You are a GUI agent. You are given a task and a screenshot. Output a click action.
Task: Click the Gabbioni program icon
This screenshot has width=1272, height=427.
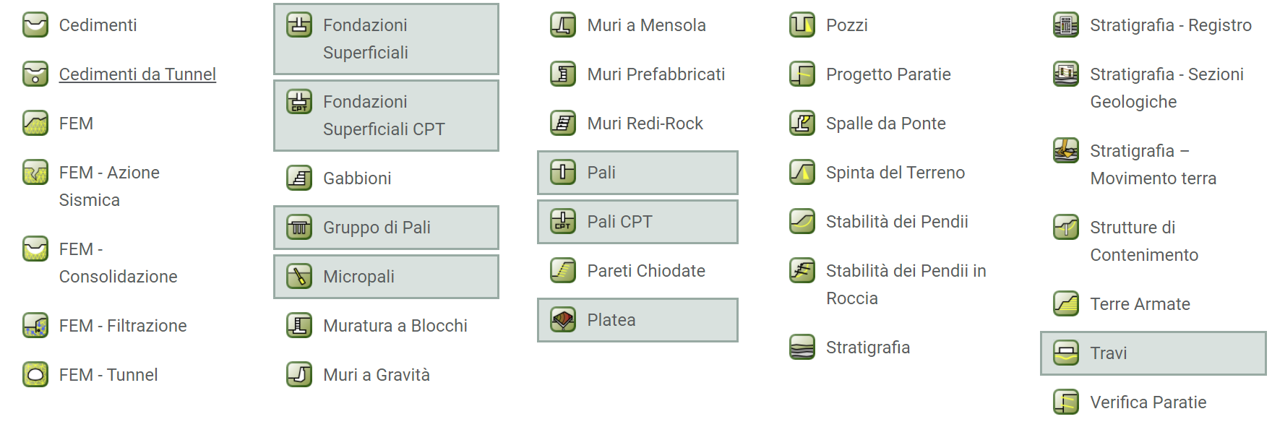coord(299,178)
